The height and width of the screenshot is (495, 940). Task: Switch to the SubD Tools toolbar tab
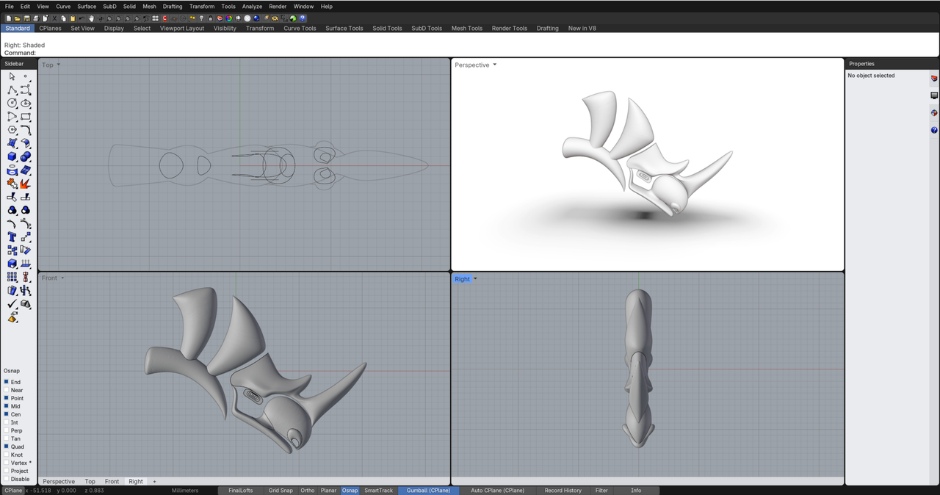pyautogui.click(x=427, y=28)
